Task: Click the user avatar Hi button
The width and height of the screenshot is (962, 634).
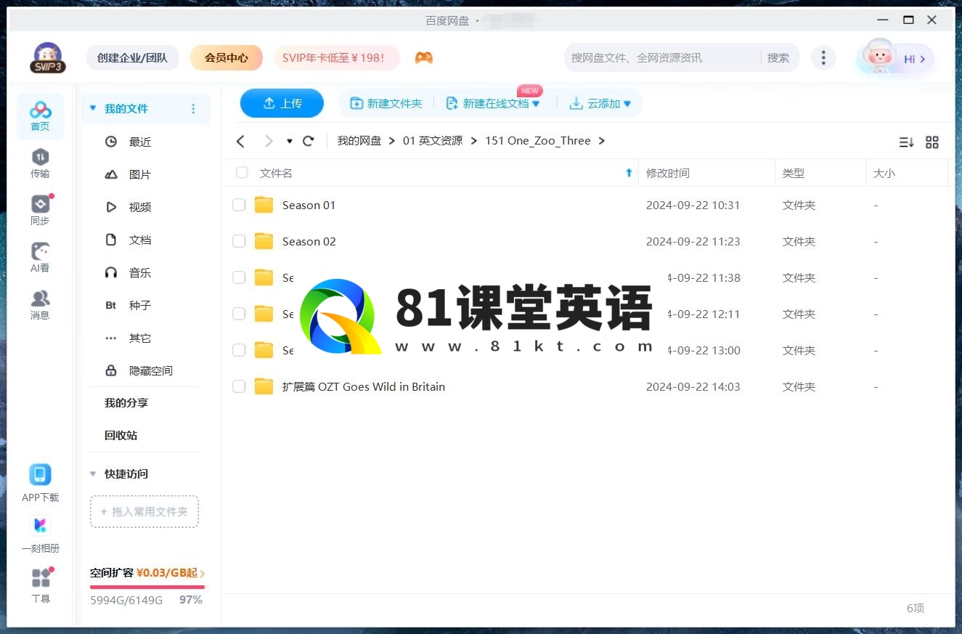Action: coord(895,58)
